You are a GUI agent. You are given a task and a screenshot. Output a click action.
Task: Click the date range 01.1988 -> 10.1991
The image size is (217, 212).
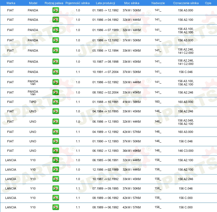[105, 102]
